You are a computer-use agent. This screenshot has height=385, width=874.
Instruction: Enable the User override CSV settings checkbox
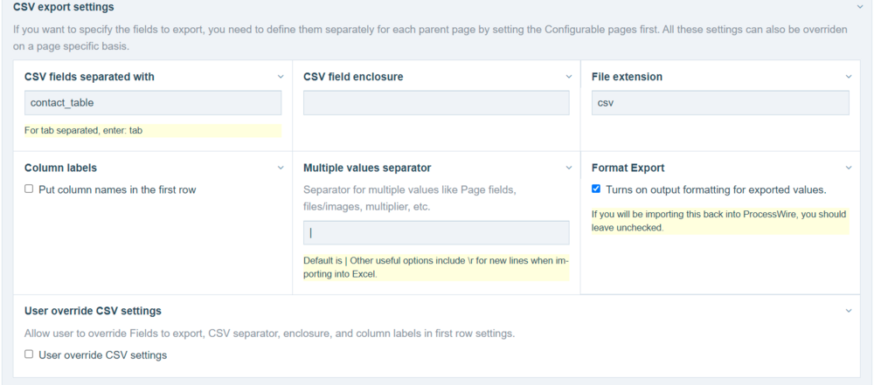[29, 354]
